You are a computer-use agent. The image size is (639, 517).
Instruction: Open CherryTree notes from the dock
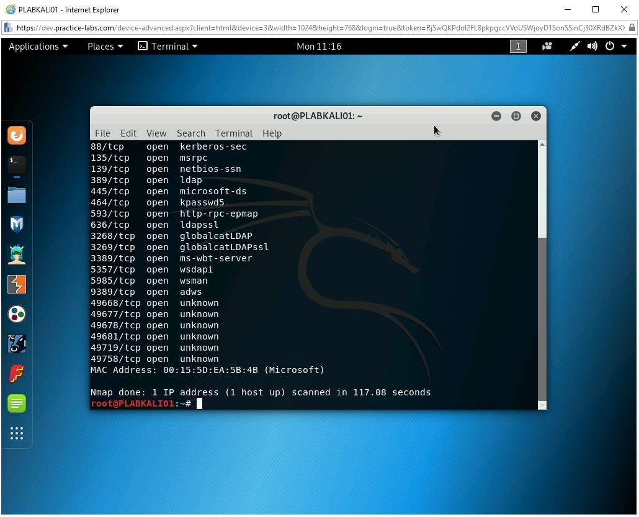point(17,403)
